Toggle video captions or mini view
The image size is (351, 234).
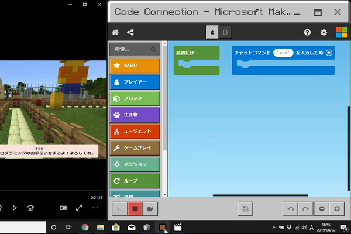(x=63, y=208)
